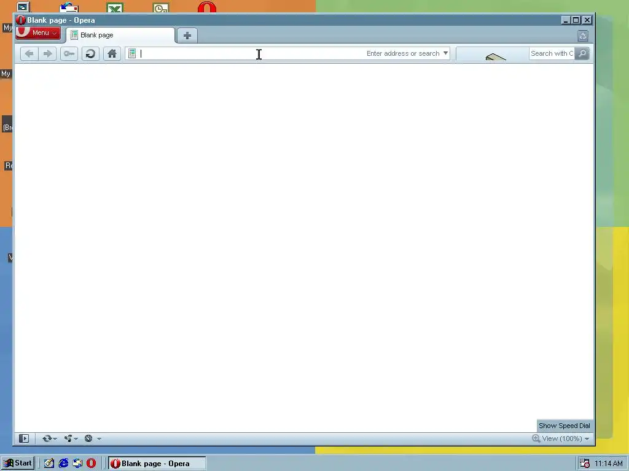The height and width of the screenshot is (471, 629).
Task: Click the zoom magnifier icon beside View
Action: [536, 438]
